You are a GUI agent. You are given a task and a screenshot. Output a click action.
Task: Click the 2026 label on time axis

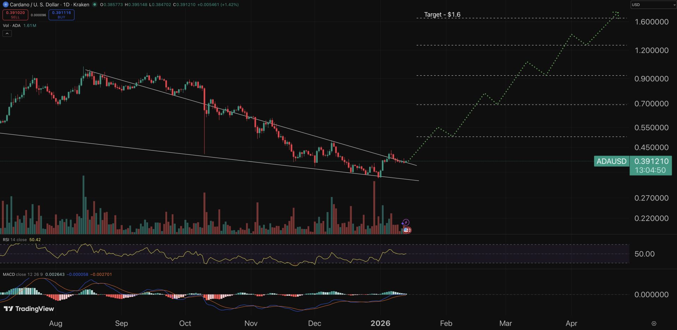pyautogui.click(x=380, y=323)
